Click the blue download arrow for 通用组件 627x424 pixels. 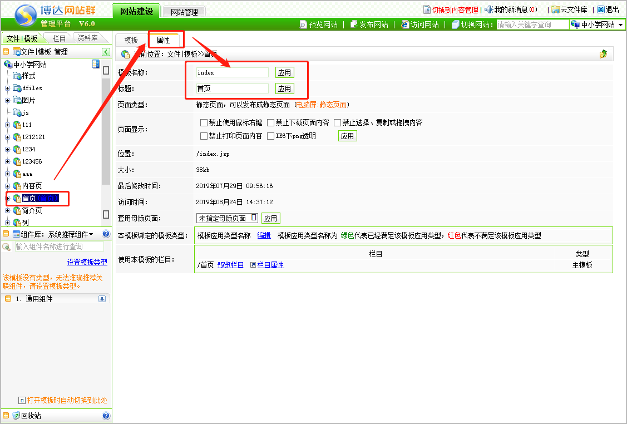point(102,299)
